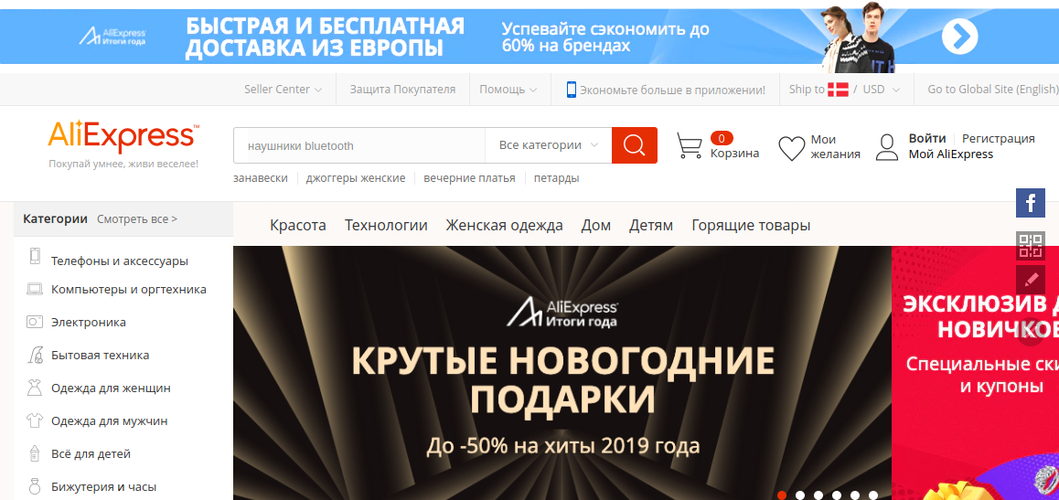
Task: Click the петарды suggested search
Action: point(557,178)
